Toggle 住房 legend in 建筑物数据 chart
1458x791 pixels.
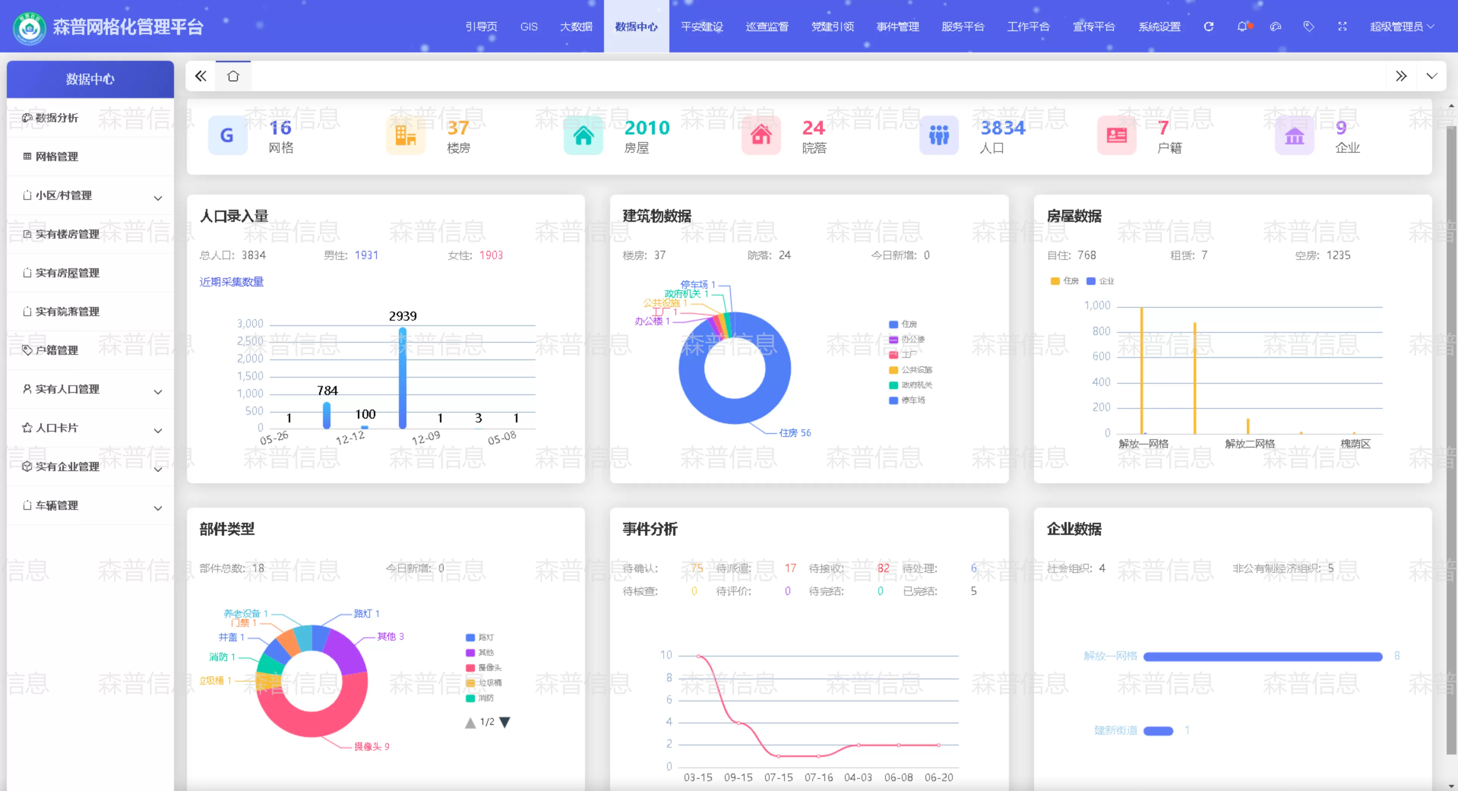[903, 324]
